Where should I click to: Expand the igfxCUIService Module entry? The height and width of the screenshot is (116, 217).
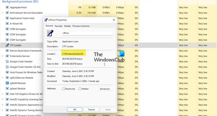pos(2,78)
